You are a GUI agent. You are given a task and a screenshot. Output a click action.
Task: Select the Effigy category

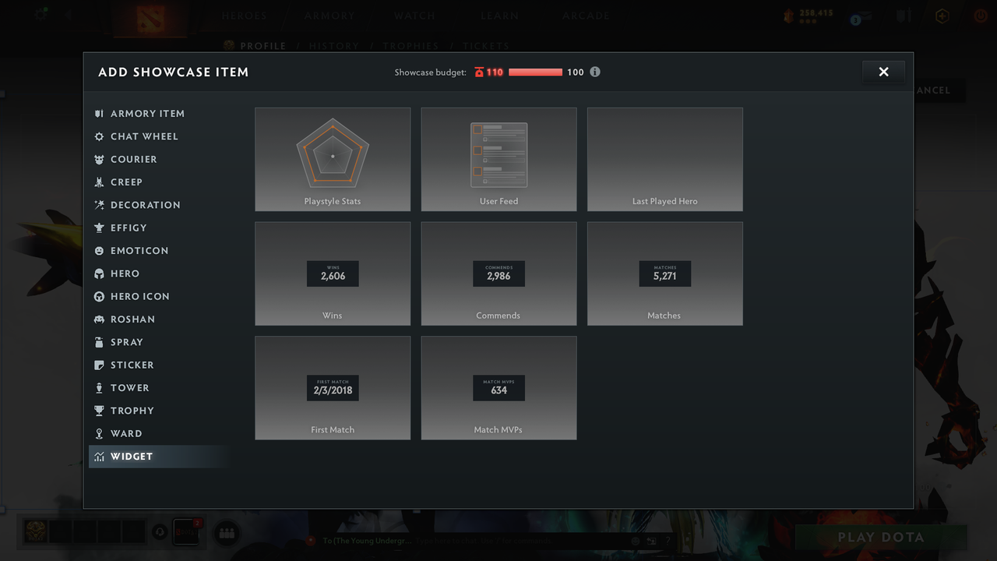coord(128,228)
